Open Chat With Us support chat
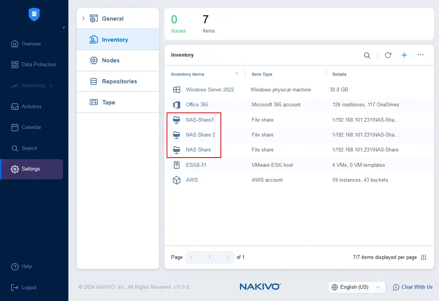The image size is (439, 301). (413, 287)
